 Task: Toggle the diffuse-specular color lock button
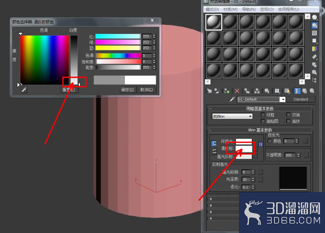pos(214,152)
